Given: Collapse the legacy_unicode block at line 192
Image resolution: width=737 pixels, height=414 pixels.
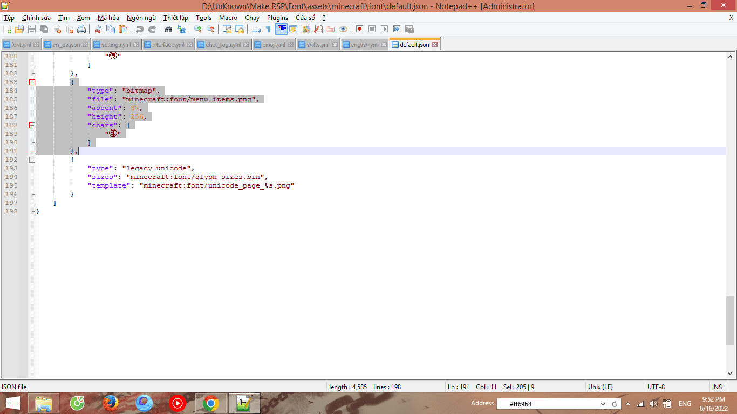Looking at the screenshot, I should [32, 160].
